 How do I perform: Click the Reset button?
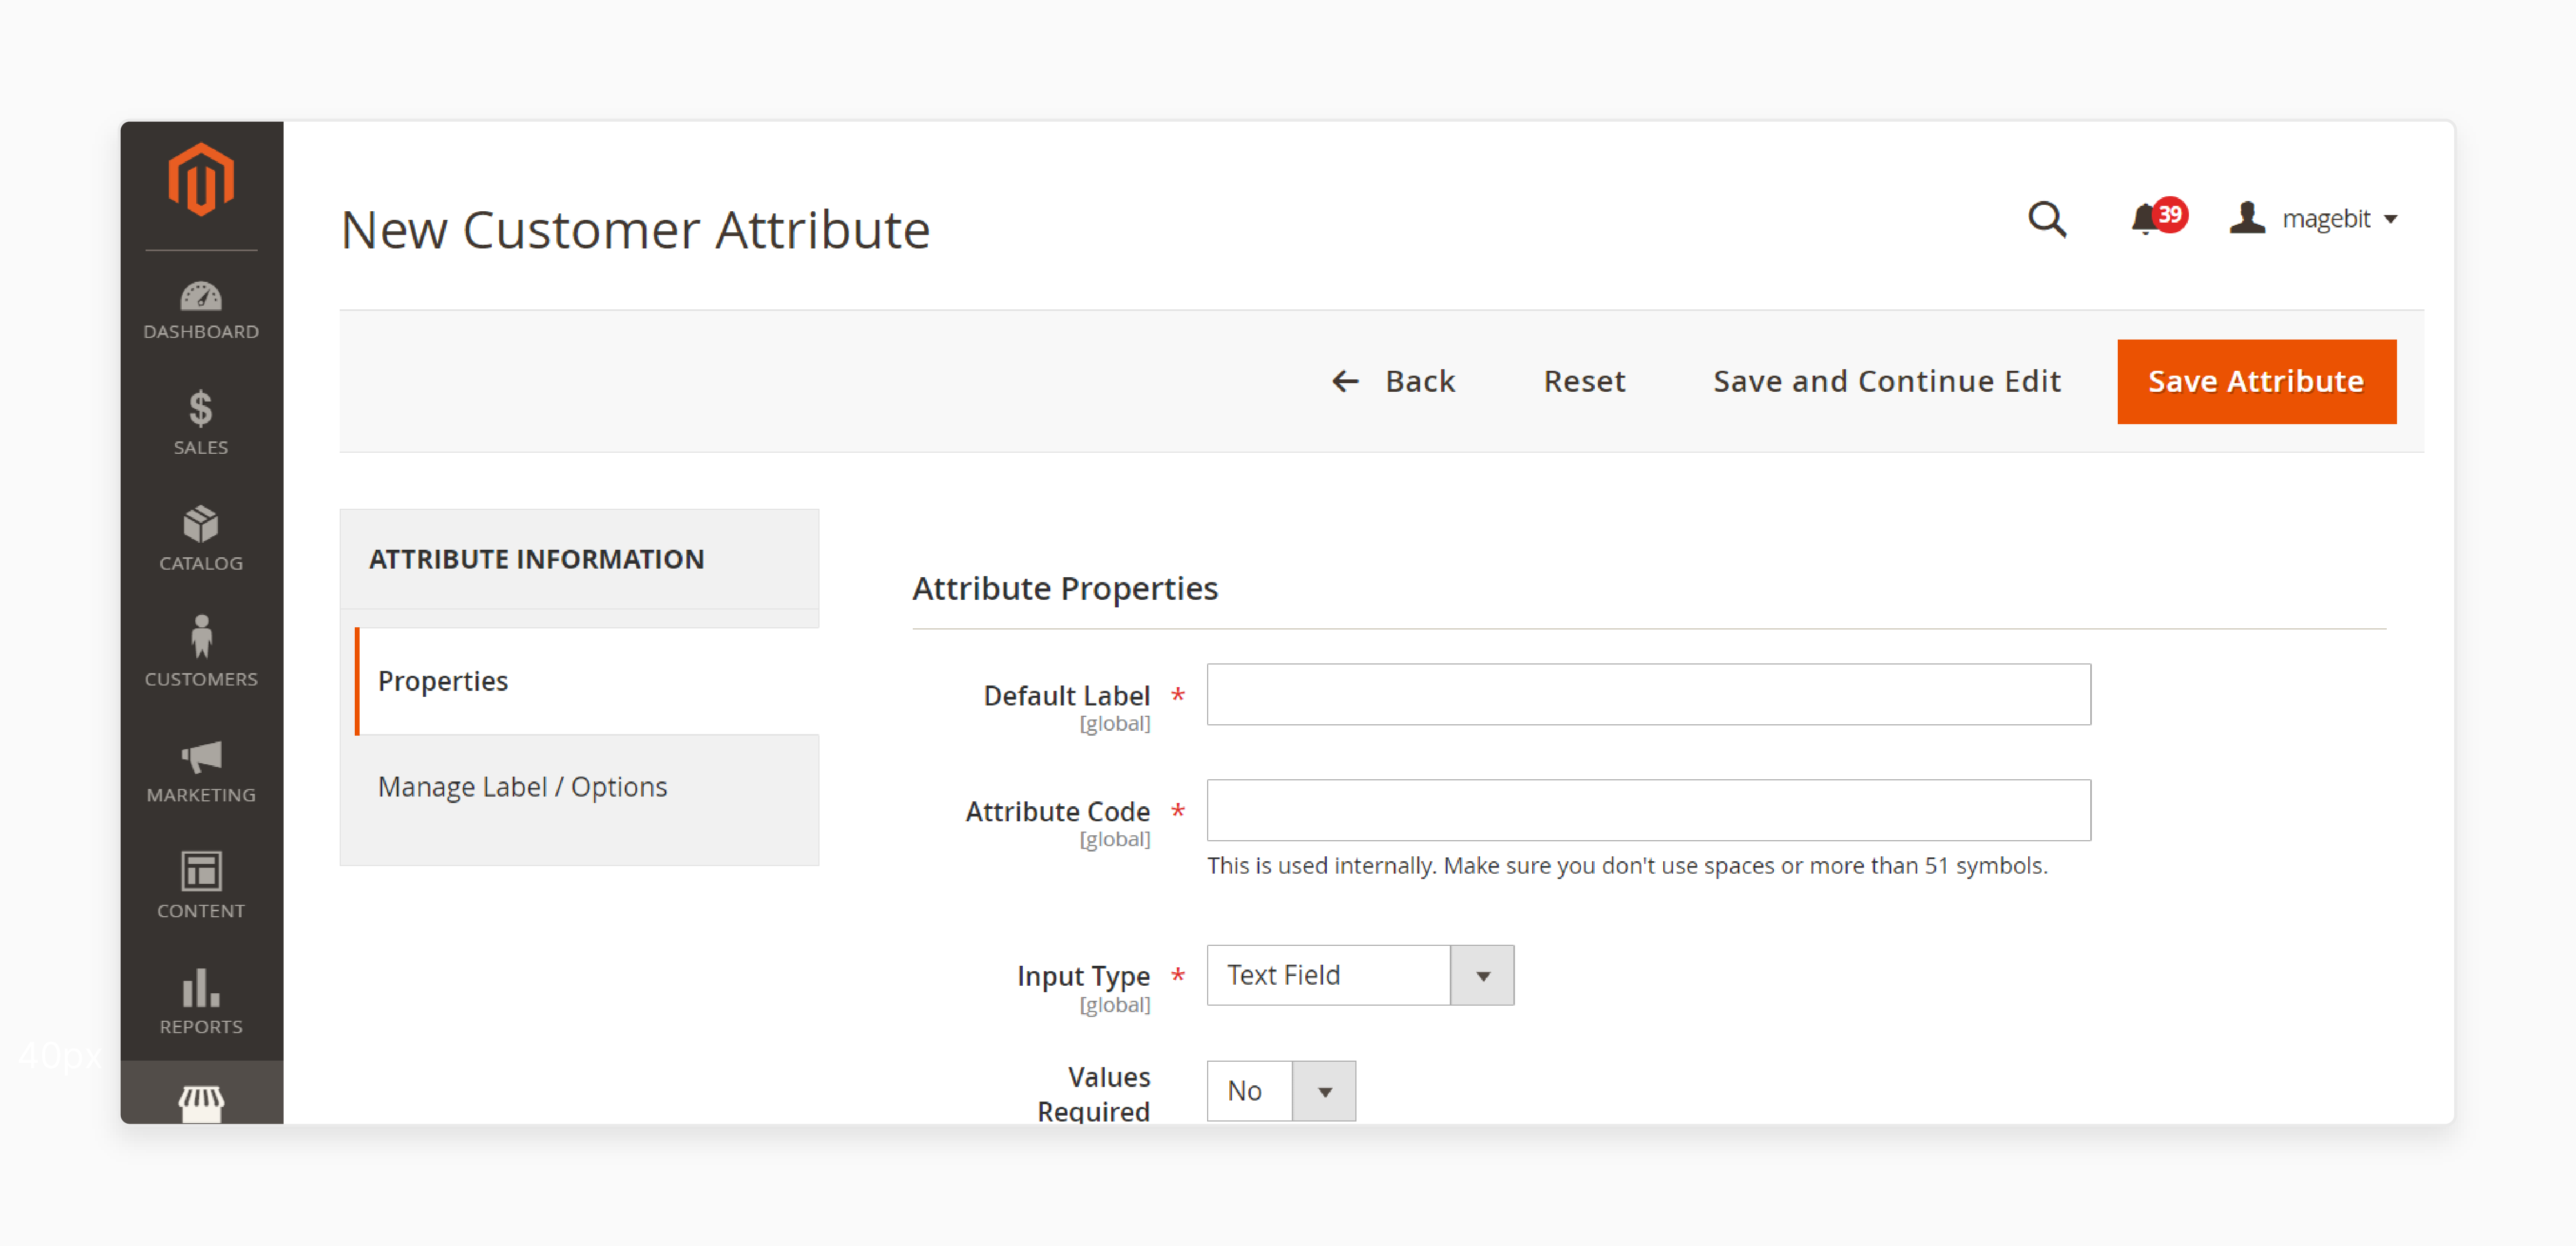pyautogui.click(x=1584, y=381)
